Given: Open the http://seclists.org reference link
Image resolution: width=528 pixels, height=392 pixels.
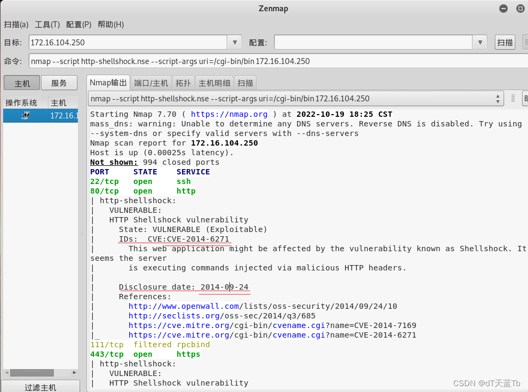Looking at the screenshot, I should (174, 316).
